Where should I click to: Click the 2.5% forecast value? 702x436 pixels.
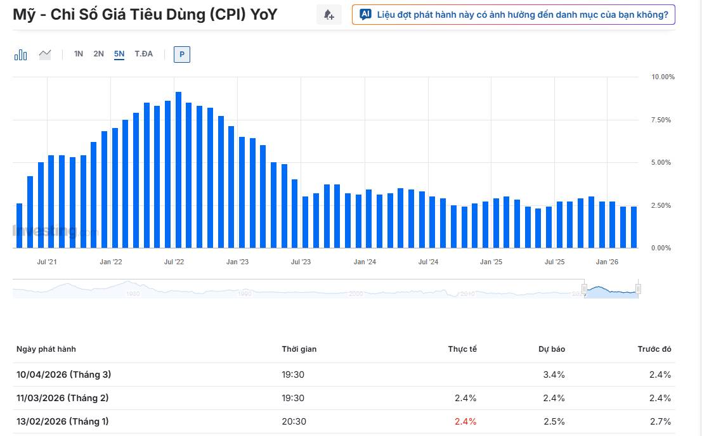coord(554,421)
